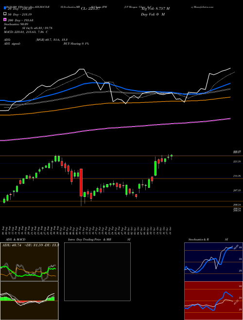Screen dimensions: 243x320
Task: Click the '(MGR) 40.7, 31.6, 13.3' ADX values
Action: click(x=52, y=40)
